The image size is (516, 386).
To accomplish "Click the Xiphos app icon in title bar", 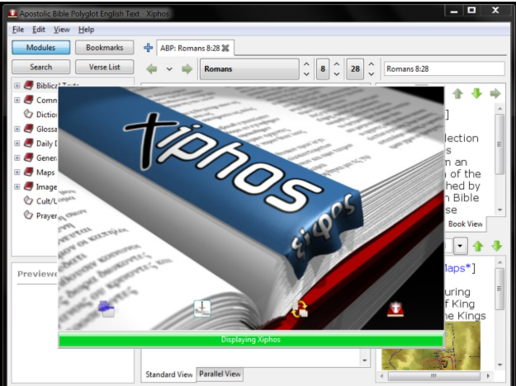I will [12, 13].
